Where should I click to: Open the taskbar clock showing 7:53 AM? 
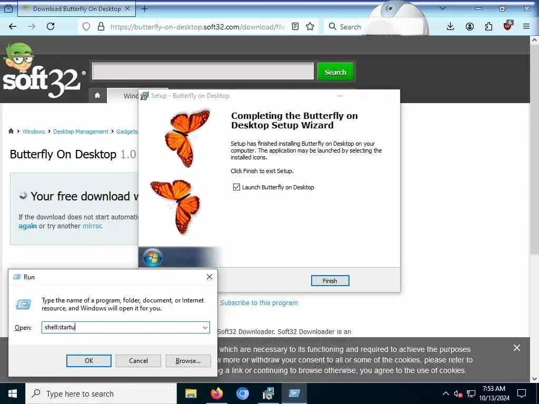click(x=494, y=393)
